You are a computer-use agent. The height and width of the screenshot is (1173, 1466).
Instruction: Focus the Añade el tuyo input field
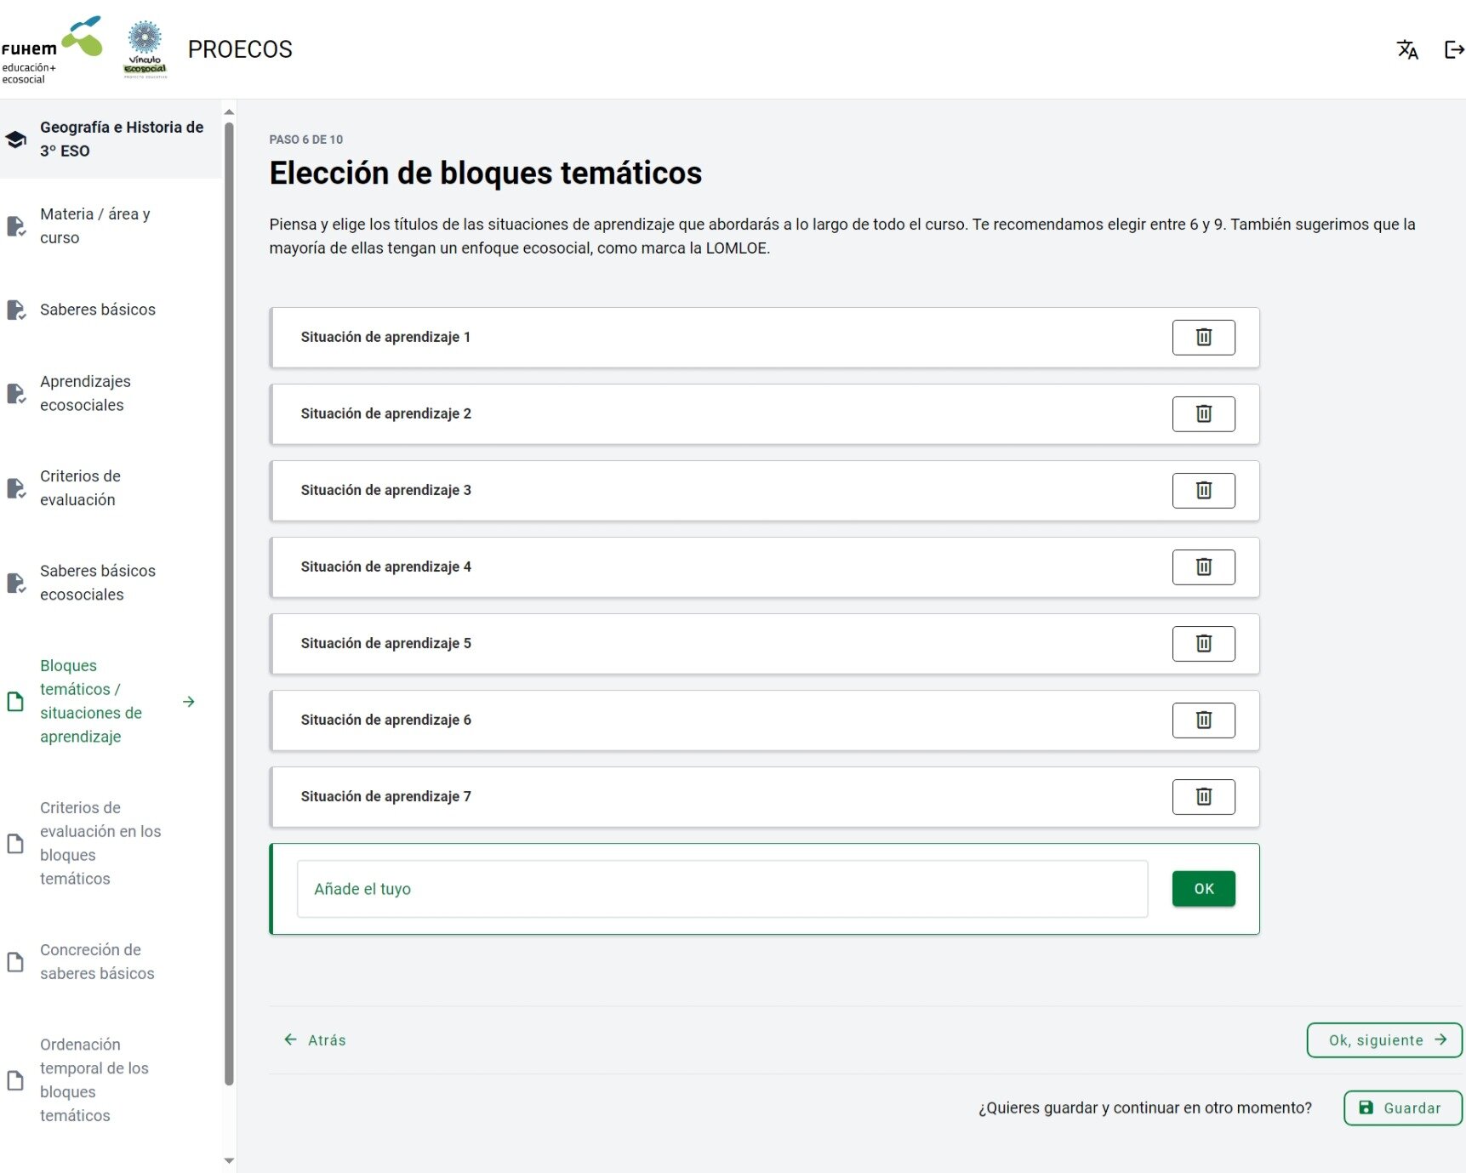(722, 889)
